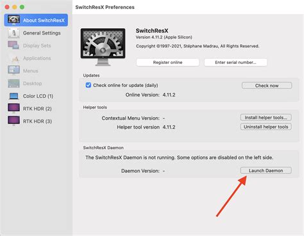Click the Color LCD laptop icon
The height and width of the screenshot is (236, 304).
tap(13, 96)
